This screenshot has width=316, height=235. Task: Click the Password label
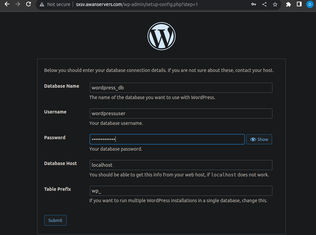pyautogui.click(x=55, y=138)
